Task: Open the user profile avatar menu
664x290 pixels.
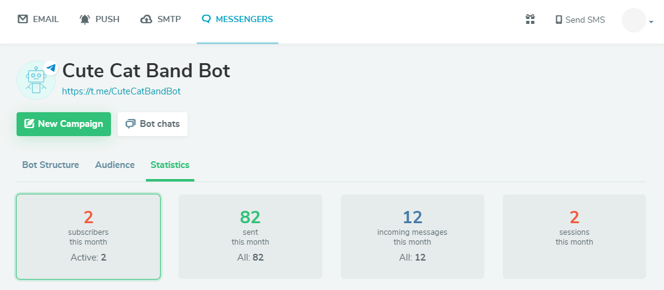Action: (x=633, y=20)
